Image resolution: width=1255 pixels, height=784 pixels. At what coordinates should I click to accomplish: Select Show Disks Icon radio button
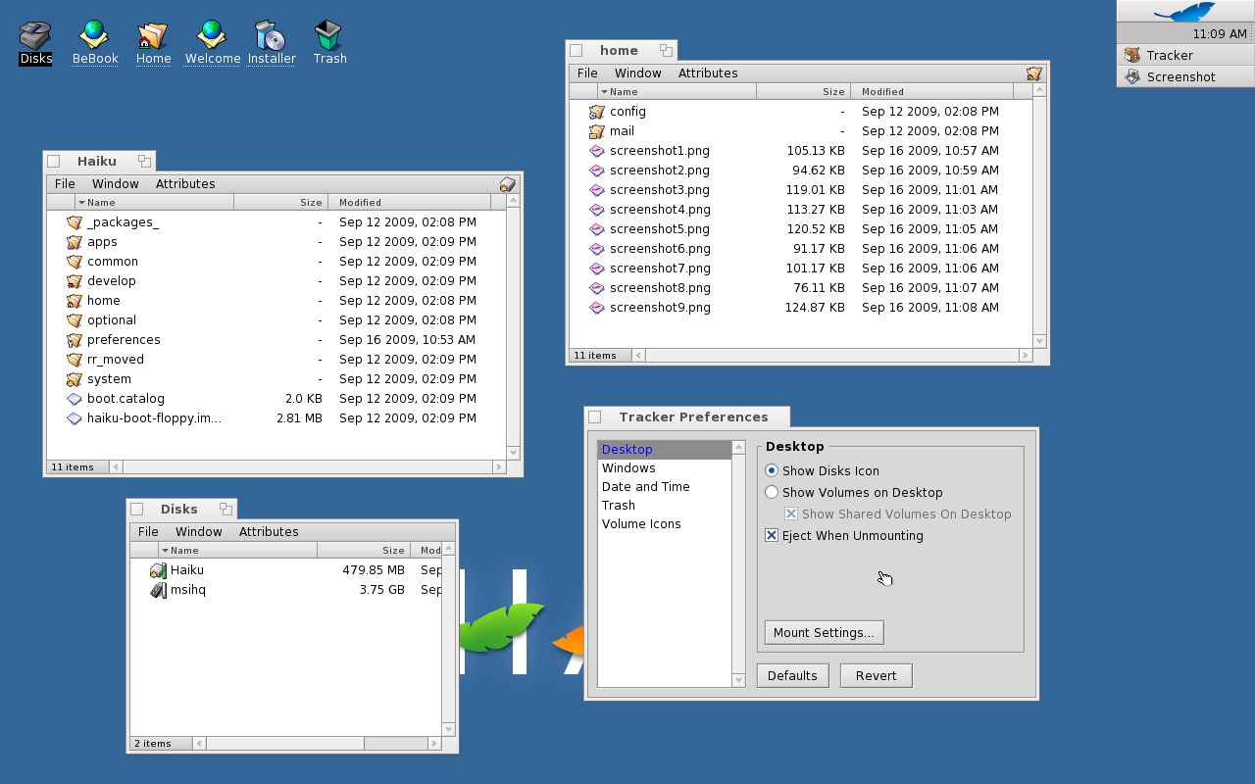(772, 471)
